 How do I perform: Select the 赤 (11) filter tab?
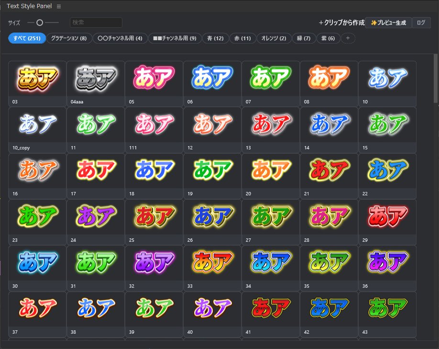[242, 38]
